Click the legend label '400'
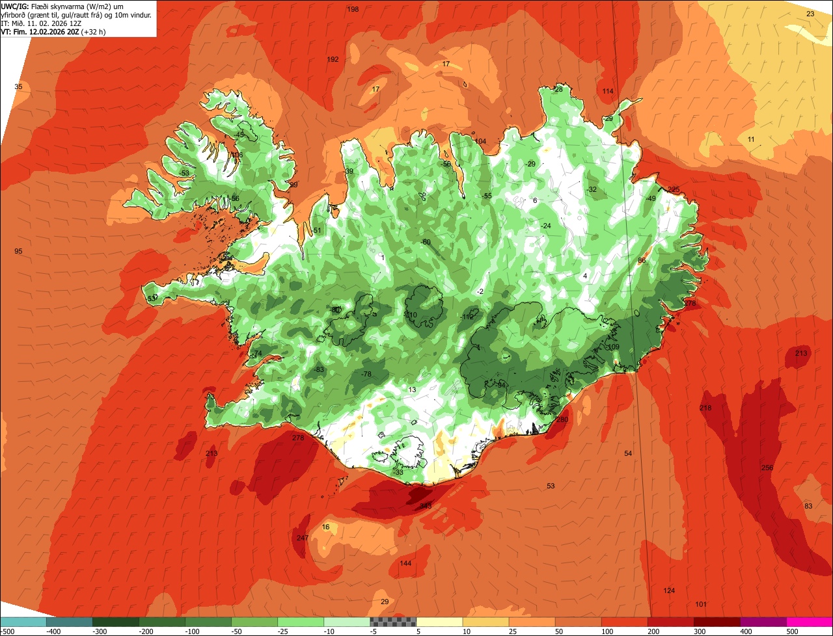The height and width of the screenshot is (636, 833). click(746, 631)
